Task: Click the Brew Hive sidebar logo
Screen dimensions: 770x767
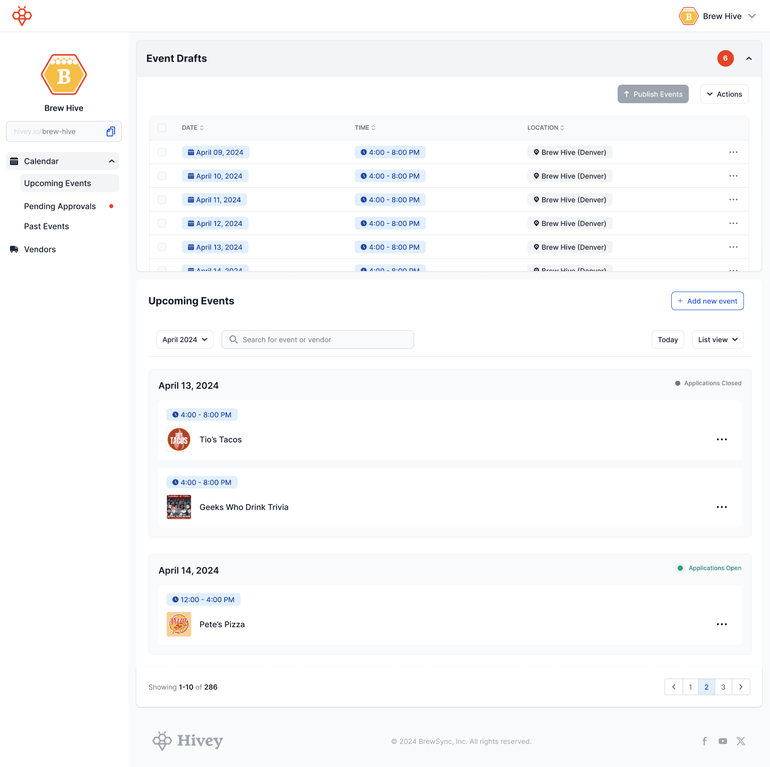Action: pos(64,75)
